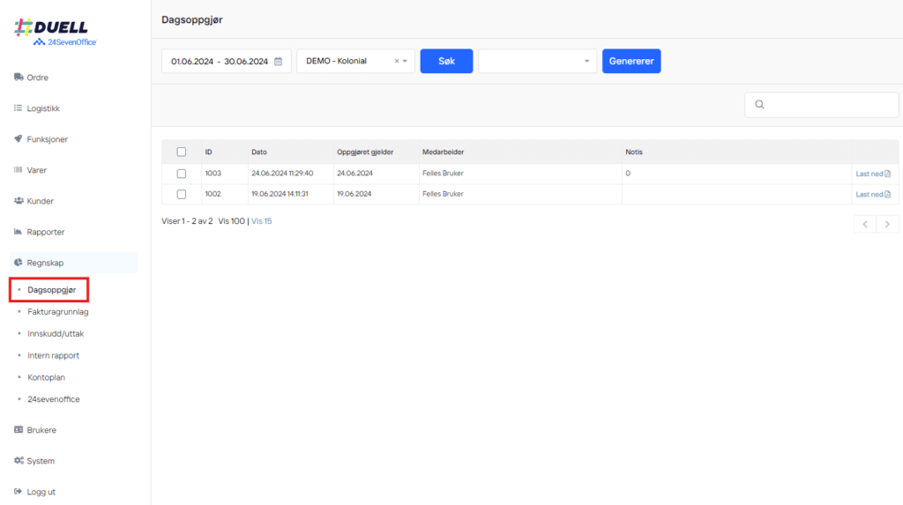Click Felles Bruker in row 1003

tap(443, 174)
